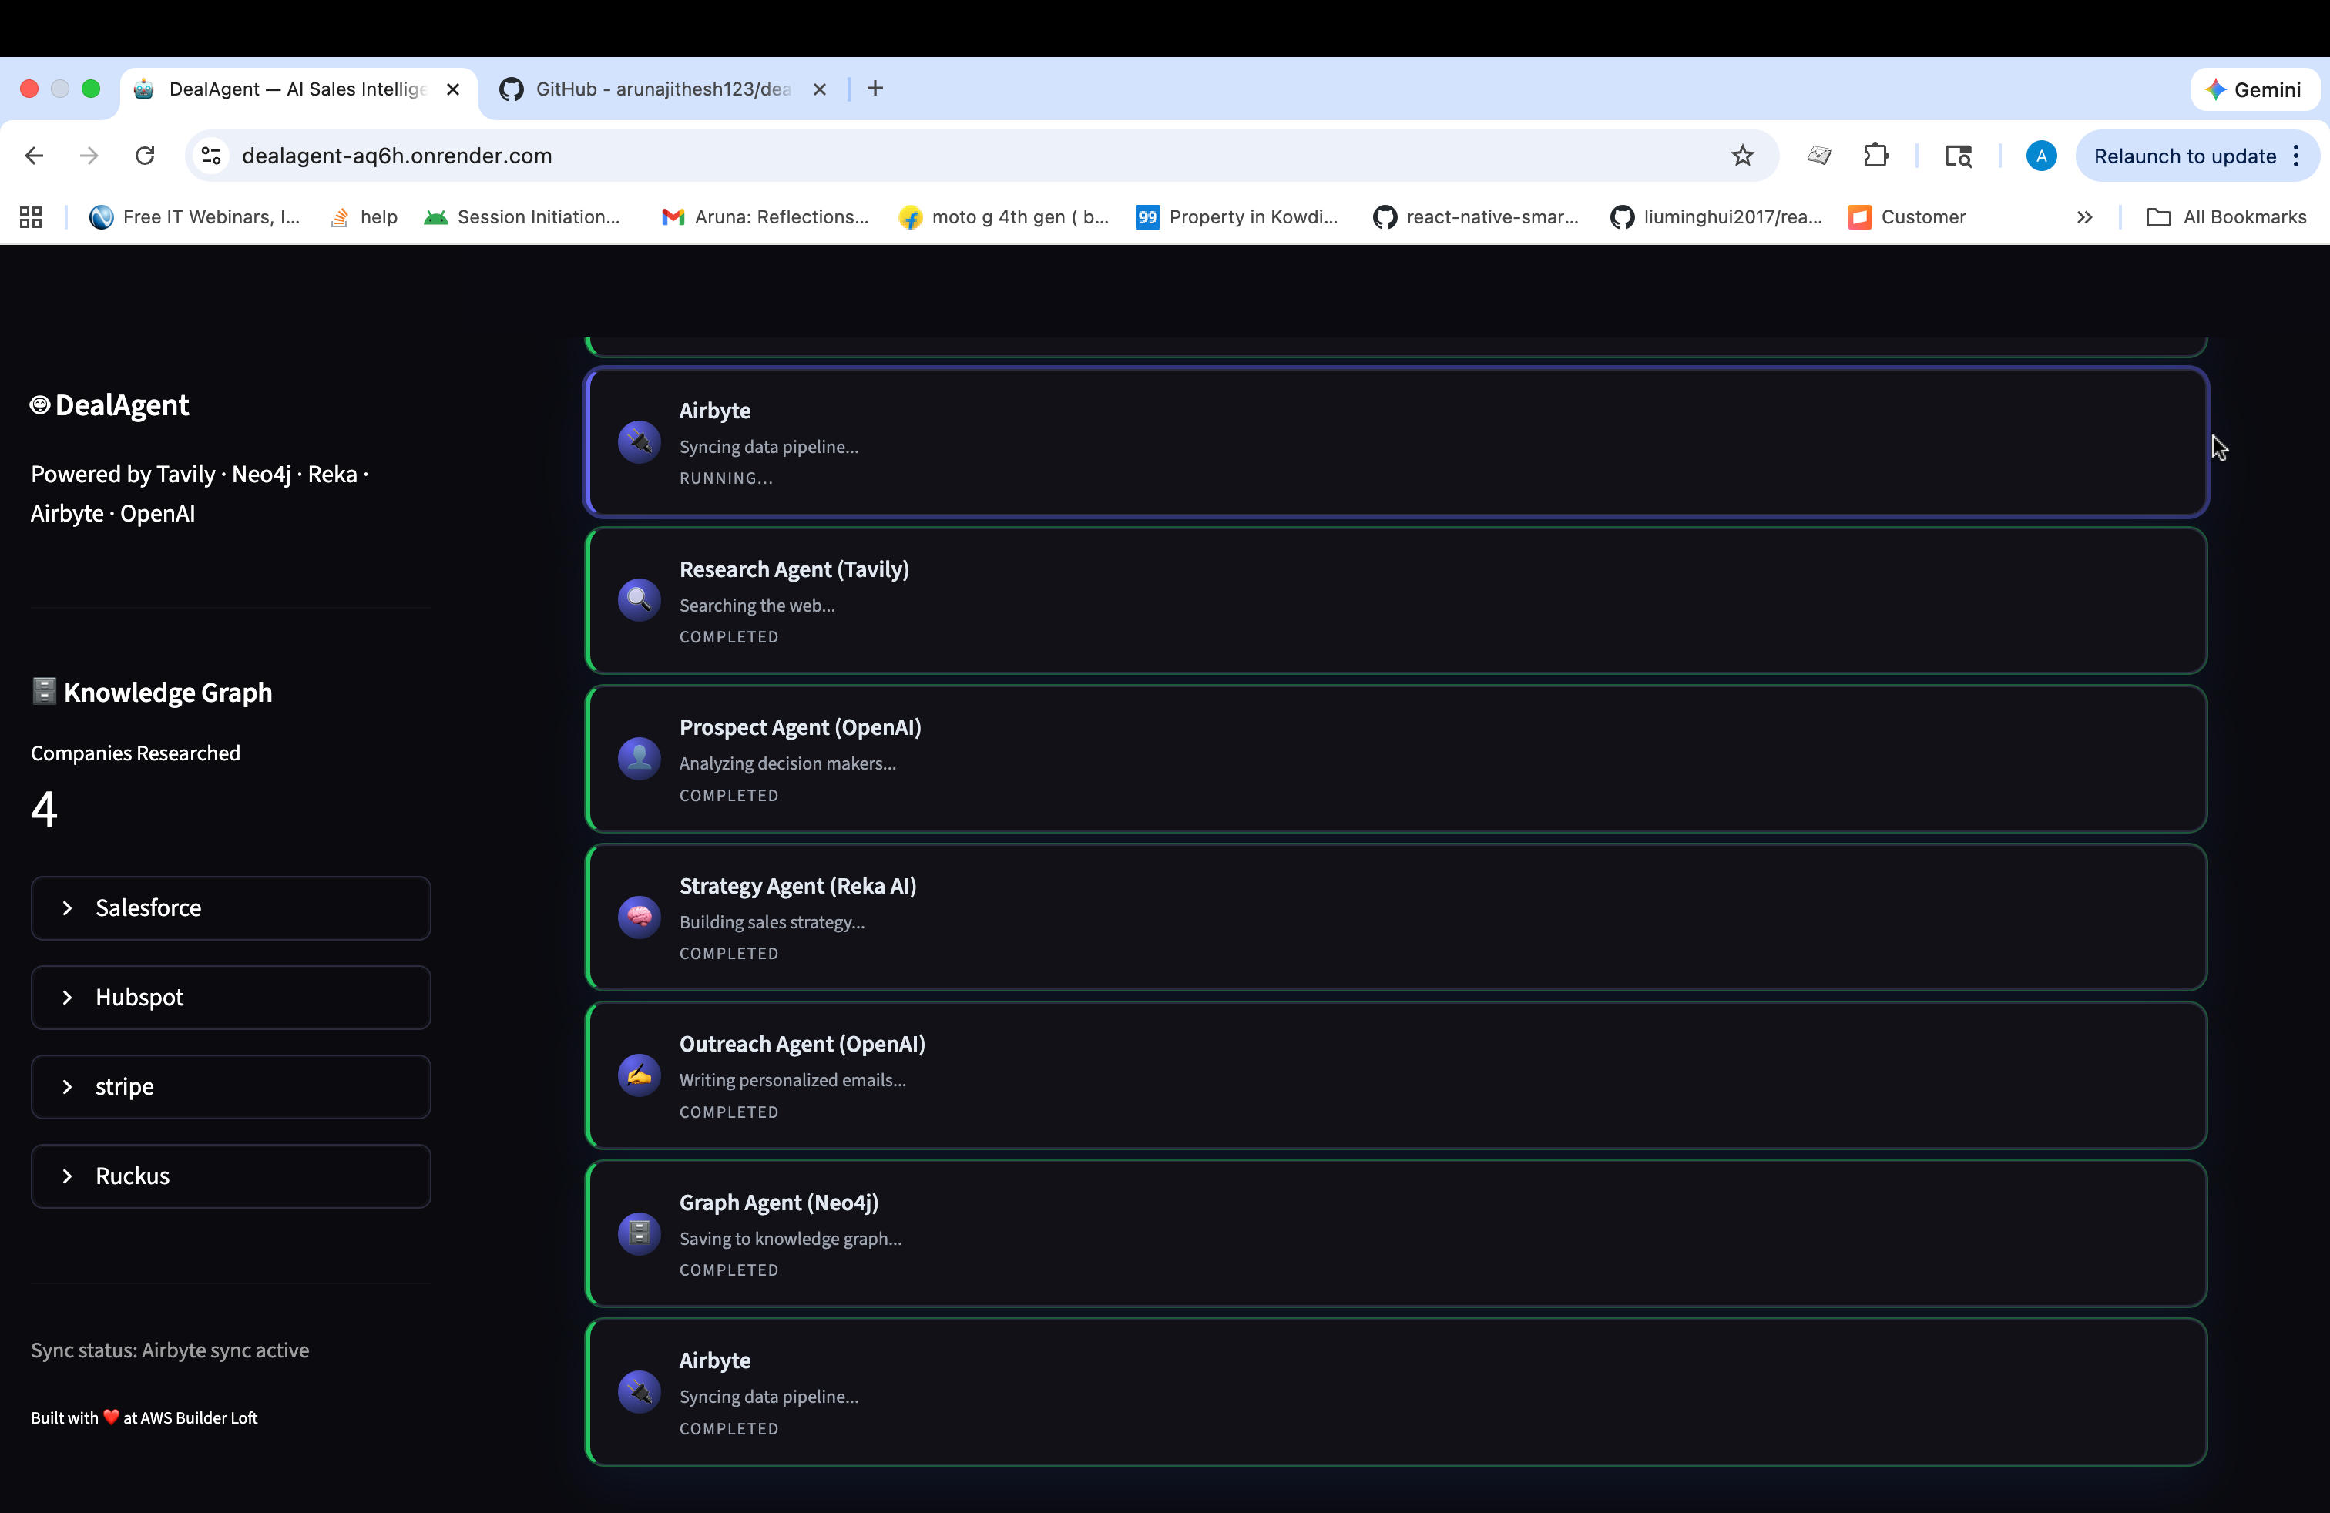Click the Graph Agent file cabinet icon
Screen dimensions: 2330x1513
click(x=638, y=1233)
